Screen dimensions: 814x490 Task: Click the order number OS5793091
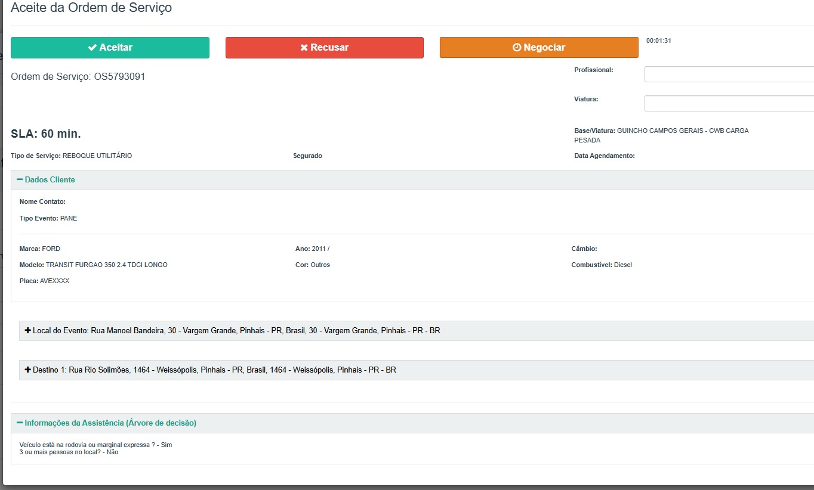click(x=119, y=77)
